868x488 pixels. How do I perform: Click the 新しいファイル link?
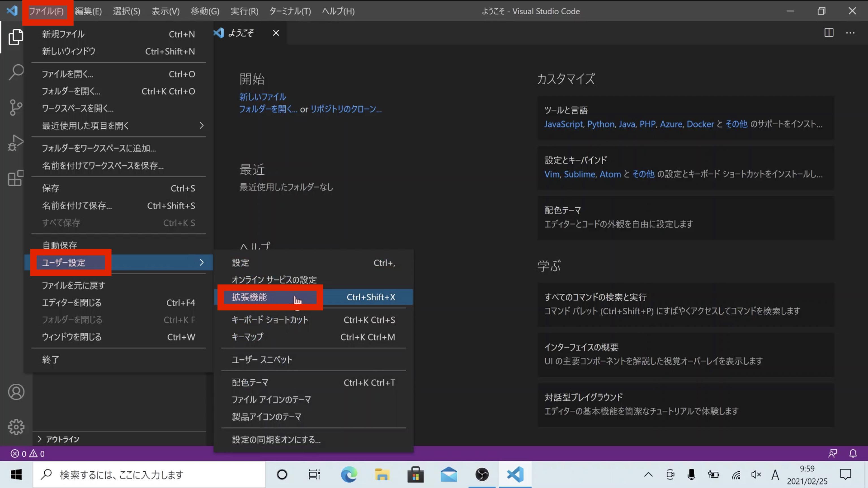[x=263, y=97]
